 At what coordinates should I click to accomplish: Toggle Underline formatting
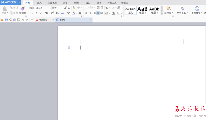point(41,13)
